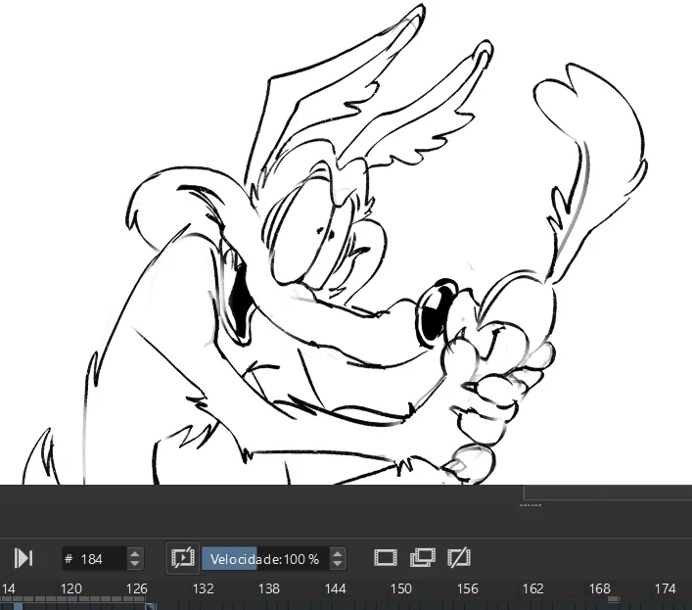
Task: Lower the playback speed with the down arrow
Action: click(337, 565)
